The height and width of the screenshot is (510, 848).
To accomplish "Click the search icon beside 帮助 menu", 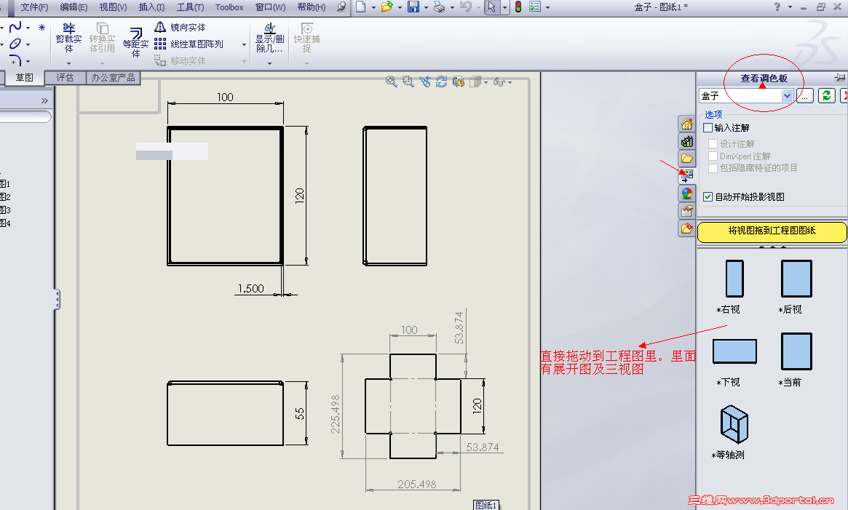I will (341, 7).
